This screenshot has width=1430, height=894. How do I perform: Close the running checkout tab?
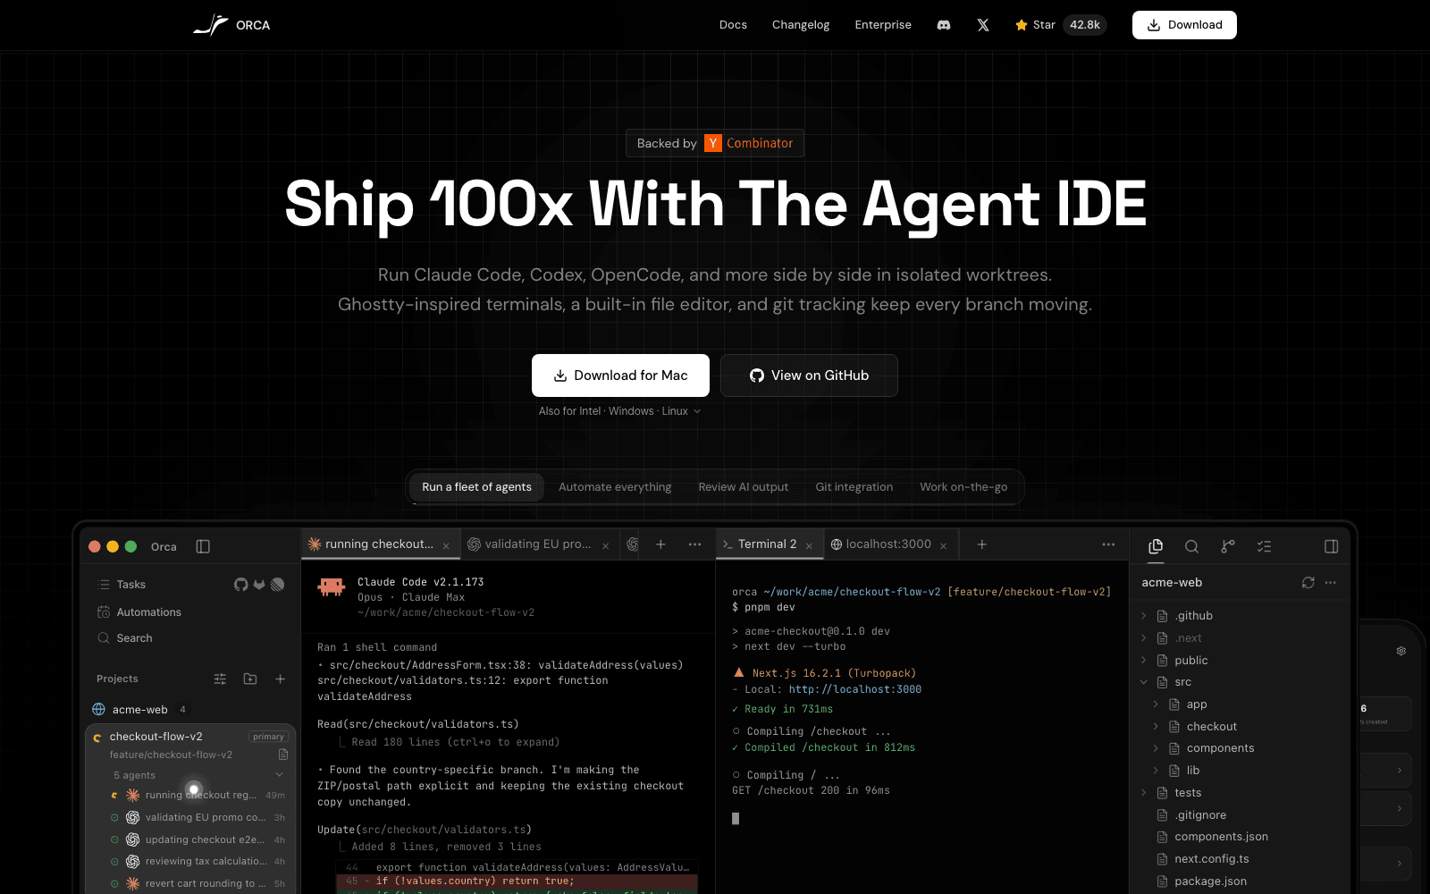pyautogui.click(x=446, y=545)
